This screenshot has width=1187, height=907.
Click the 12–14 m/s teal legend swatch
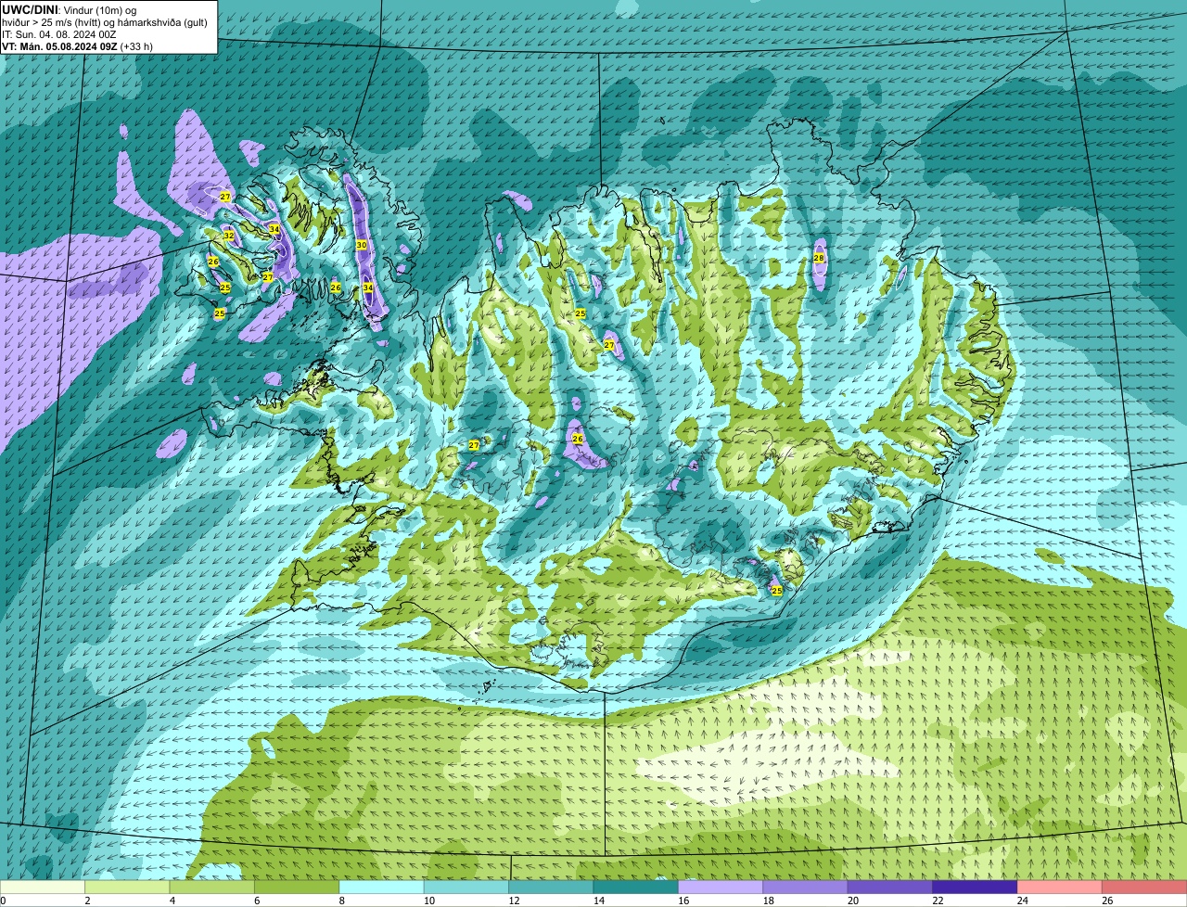pos(551,887)
